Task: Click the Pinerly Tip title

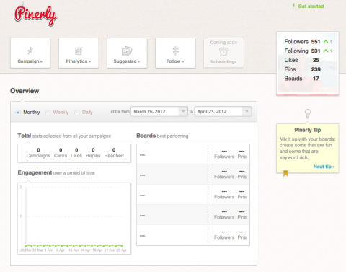Action: (x=308, y=130)
